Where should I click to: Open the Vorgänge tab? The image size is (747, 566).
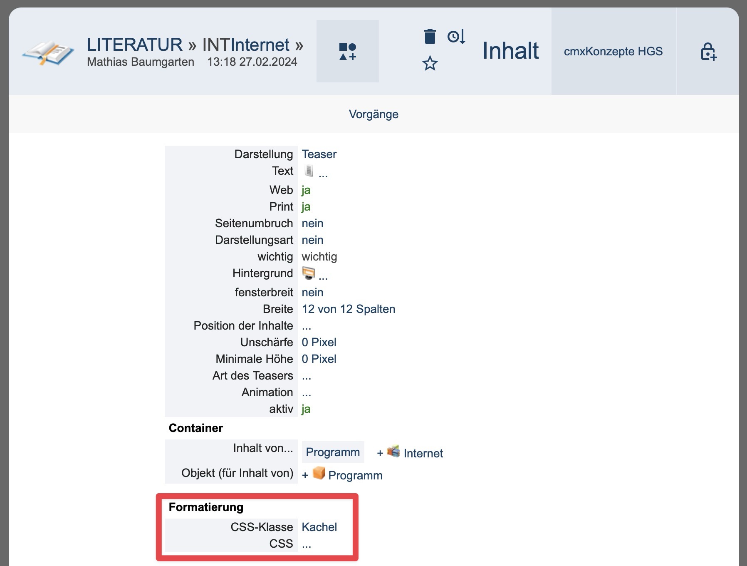coord(373,114)
